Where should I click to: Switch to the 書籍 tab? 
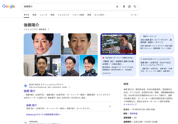point(89,15)
